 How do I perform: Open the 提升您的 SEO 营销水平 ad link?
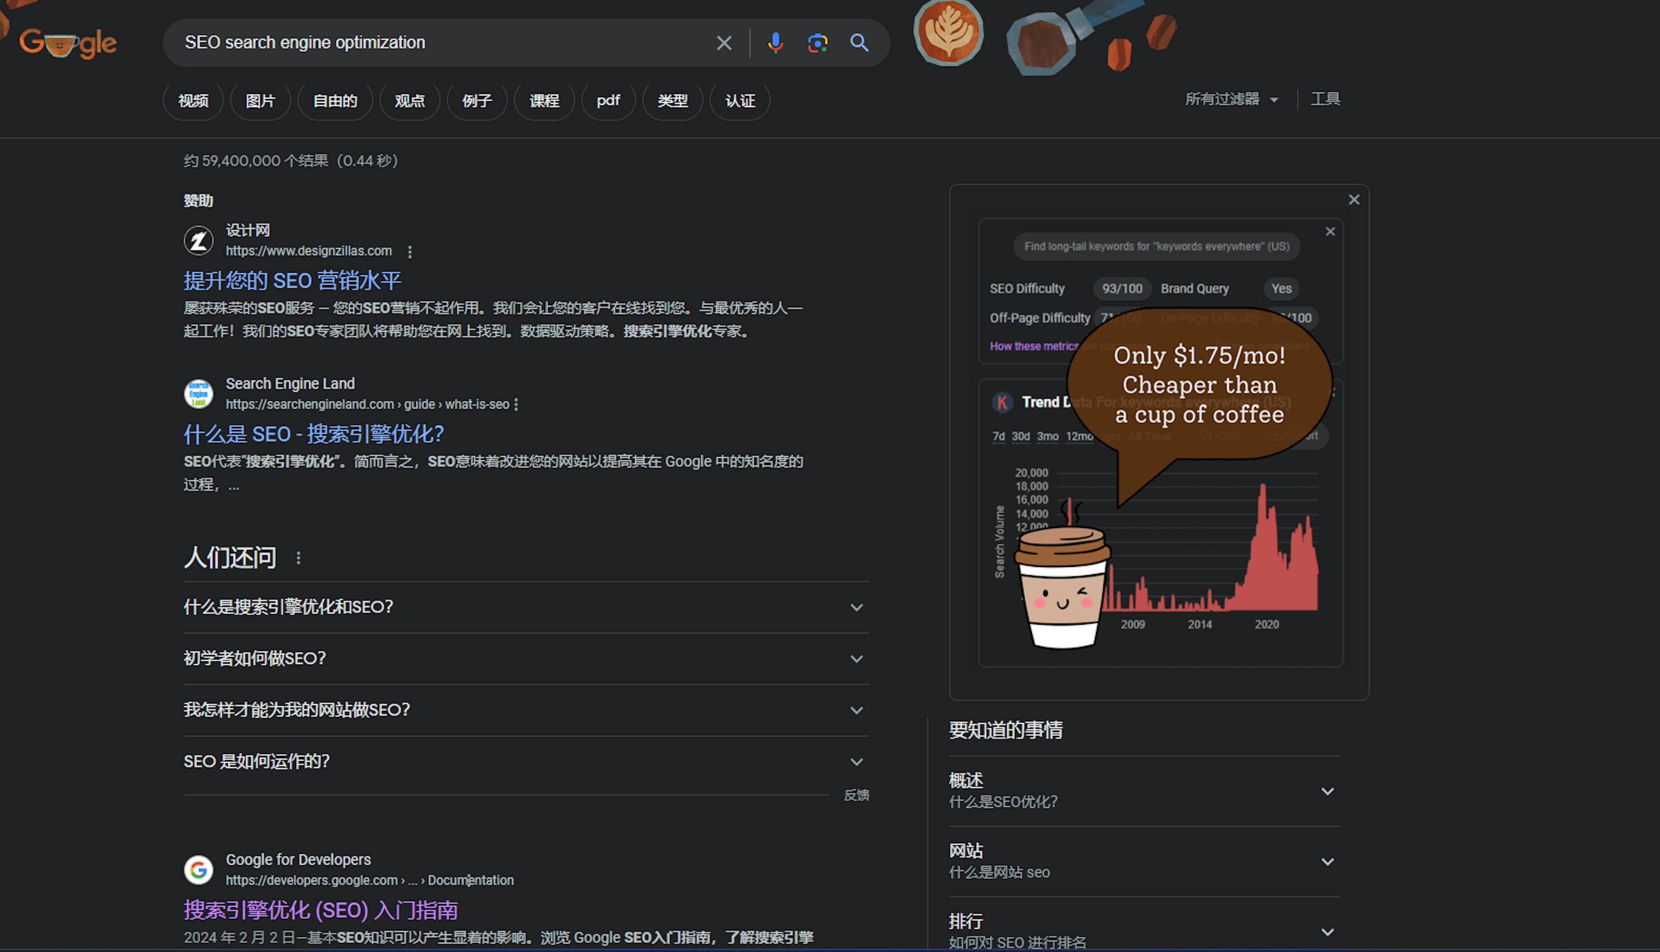click(x=292, y=281)
